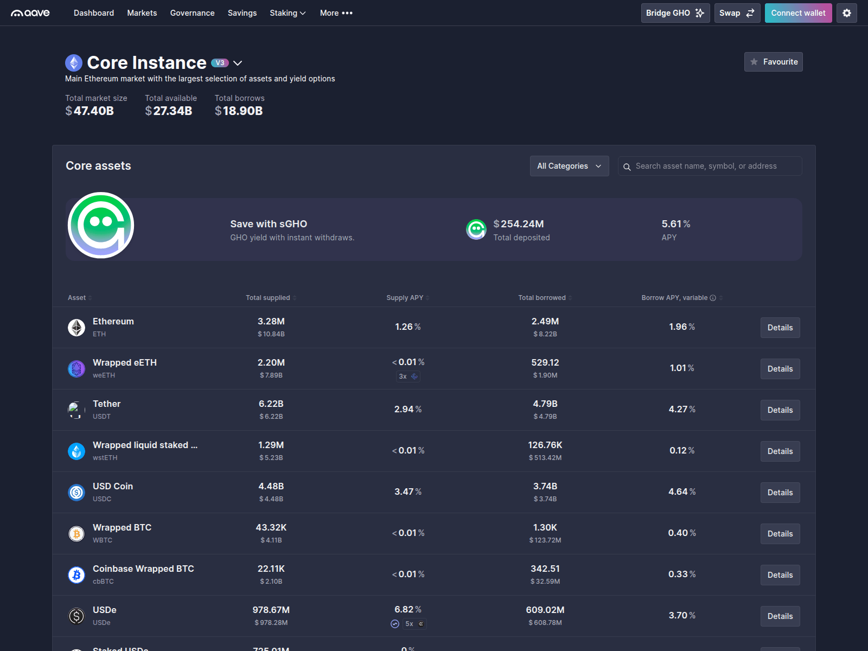
Task: Click inside the asset search input field
Action: click(x=705, y=166)
